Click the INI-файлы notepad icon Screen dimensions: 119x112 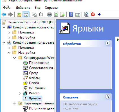point(25,88)
